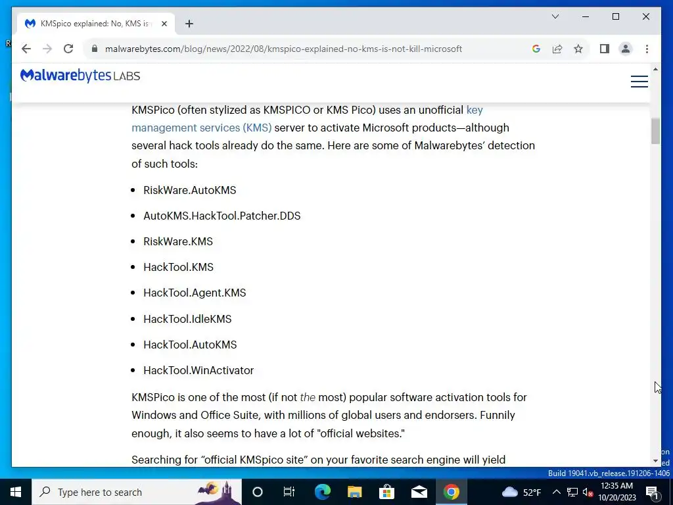The image size is (673, 505).
Task: Open a new tab with plus button
Action: click(189, 24)
